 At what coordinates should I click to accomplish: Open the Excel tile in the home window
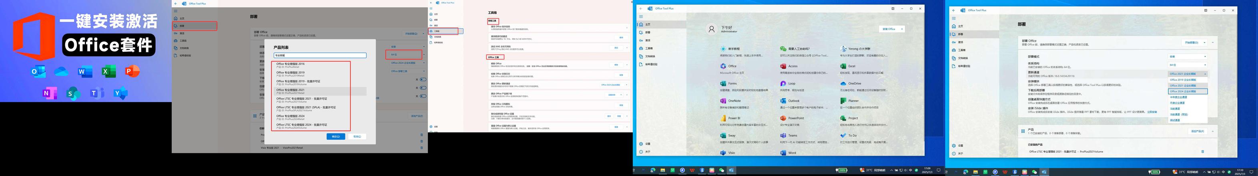tap(865, 68)
